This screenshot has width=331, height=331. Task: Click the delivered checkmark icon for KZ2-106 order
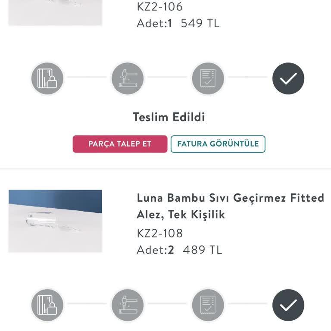point(288,78)
